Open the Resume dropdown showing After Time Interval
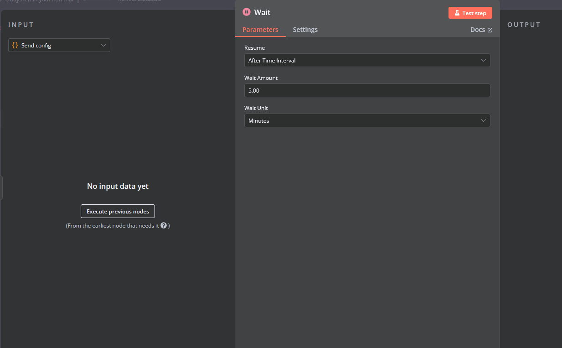This screenshot has height=348, width=562. pyautogui.click(x=367, y=60)
